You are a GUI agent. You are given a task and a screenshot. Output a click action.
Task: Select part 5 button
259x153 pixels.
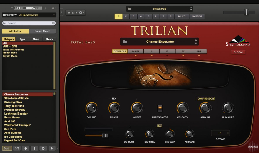click(148, 16)
